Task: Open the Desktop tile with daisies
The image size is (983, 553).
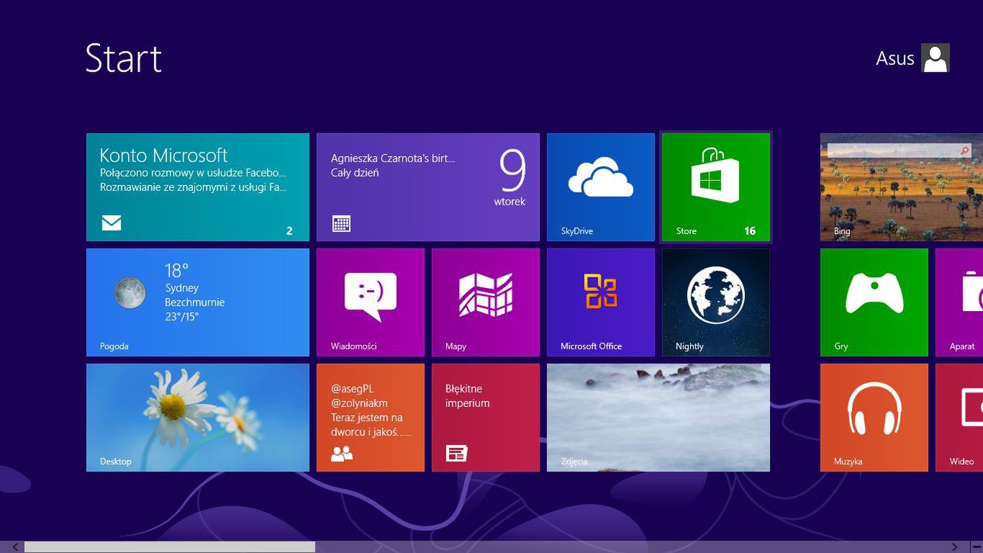Action: [197, 418]
